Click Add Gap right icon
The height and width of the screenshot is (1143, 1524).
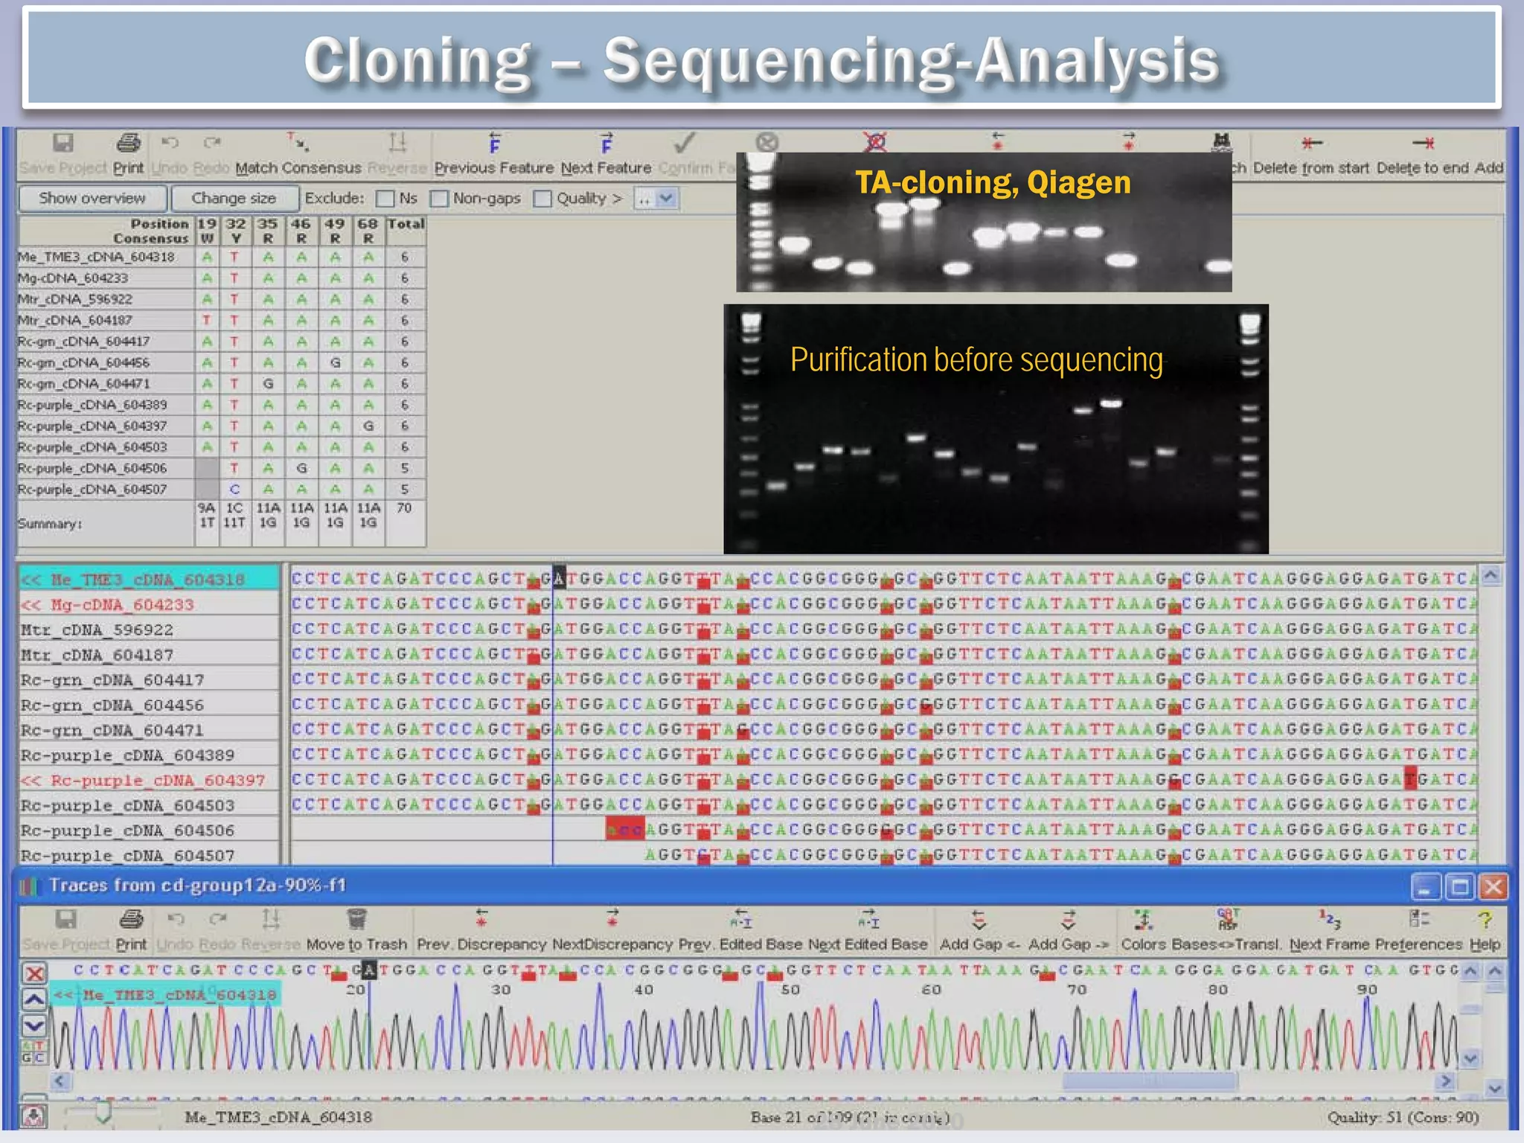point(1069,919)
